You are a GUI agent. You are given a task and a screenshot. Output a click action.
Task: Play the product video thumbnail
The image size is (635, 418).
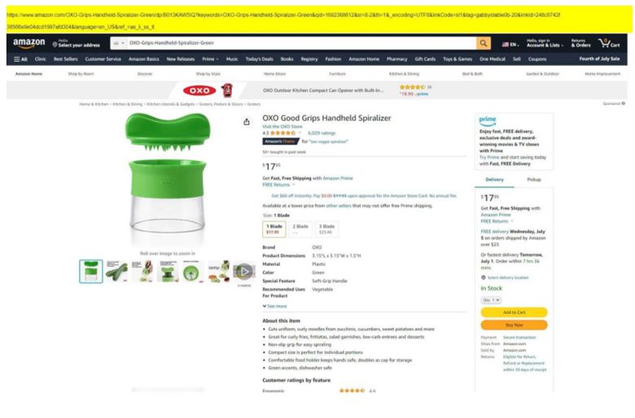click(244, 272)
